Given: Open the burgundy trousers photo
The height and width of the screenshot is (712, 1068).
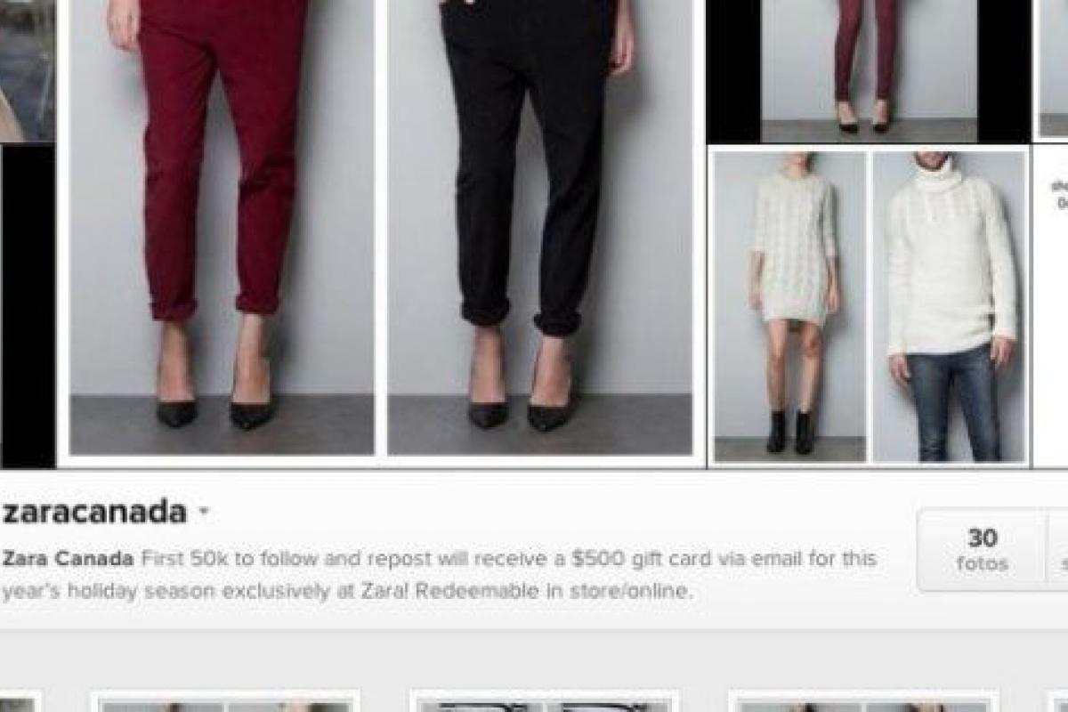Looking at the screenshot, I should pos(222,227).
